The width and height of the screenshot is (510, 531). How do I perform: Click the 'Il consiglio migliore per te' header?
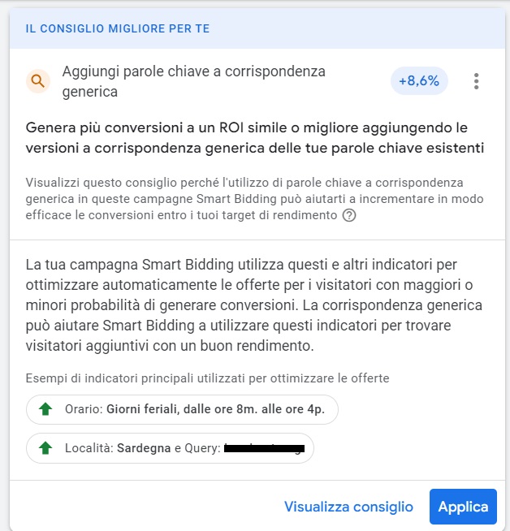(x=118, y=28)
